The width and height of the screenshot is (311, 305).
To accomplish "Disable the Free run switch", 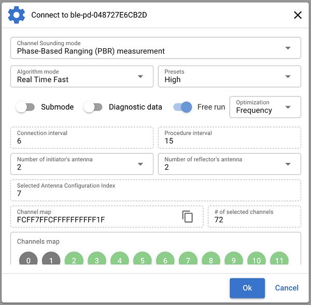I will click(x=182, y=107).
